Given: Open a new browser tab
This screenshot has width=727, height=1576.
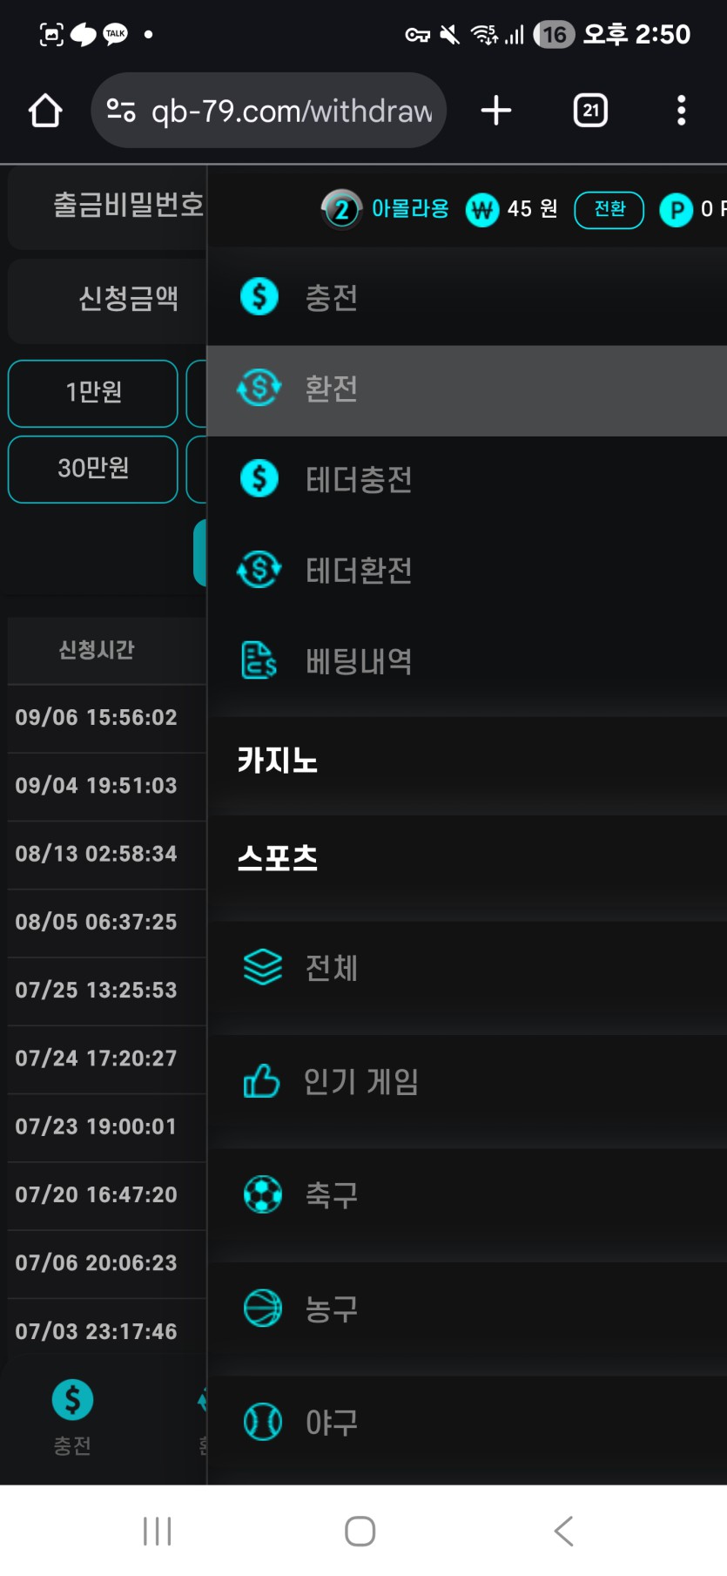Looking at the screenshot, I should coord(495,111).
